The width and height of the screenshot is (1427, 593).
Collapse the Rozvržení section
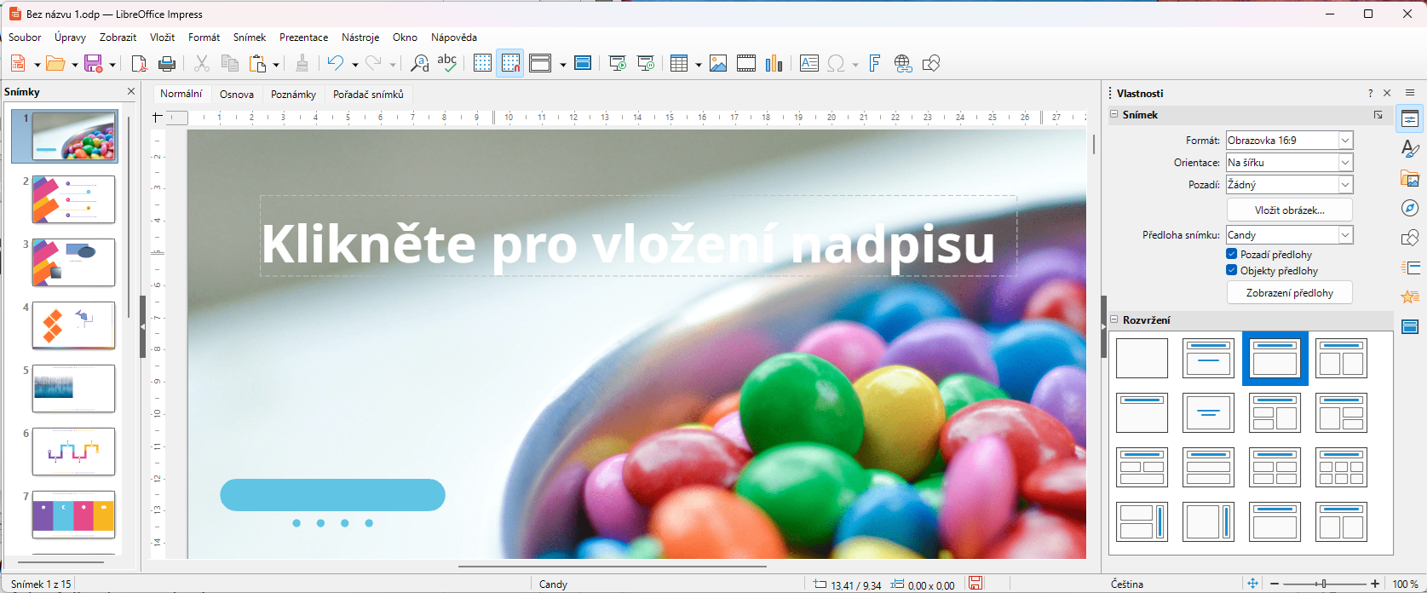click(1114, 320)
